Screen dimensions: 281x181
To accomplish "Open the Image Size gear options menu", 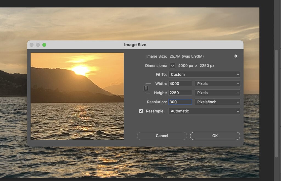I will tap(235, 56).
